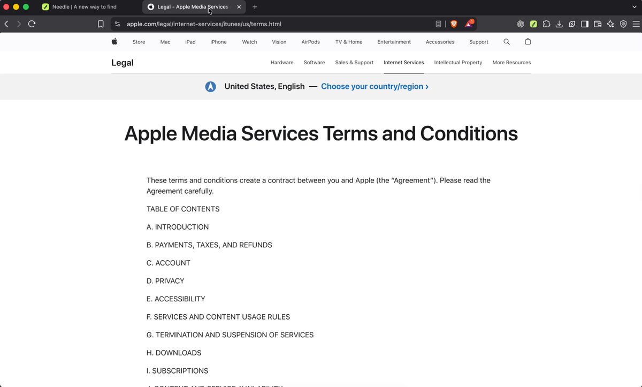Open extensions puzzle piece menu
The height and width of the screenshot is (387, 642).
tap(546, 24)
